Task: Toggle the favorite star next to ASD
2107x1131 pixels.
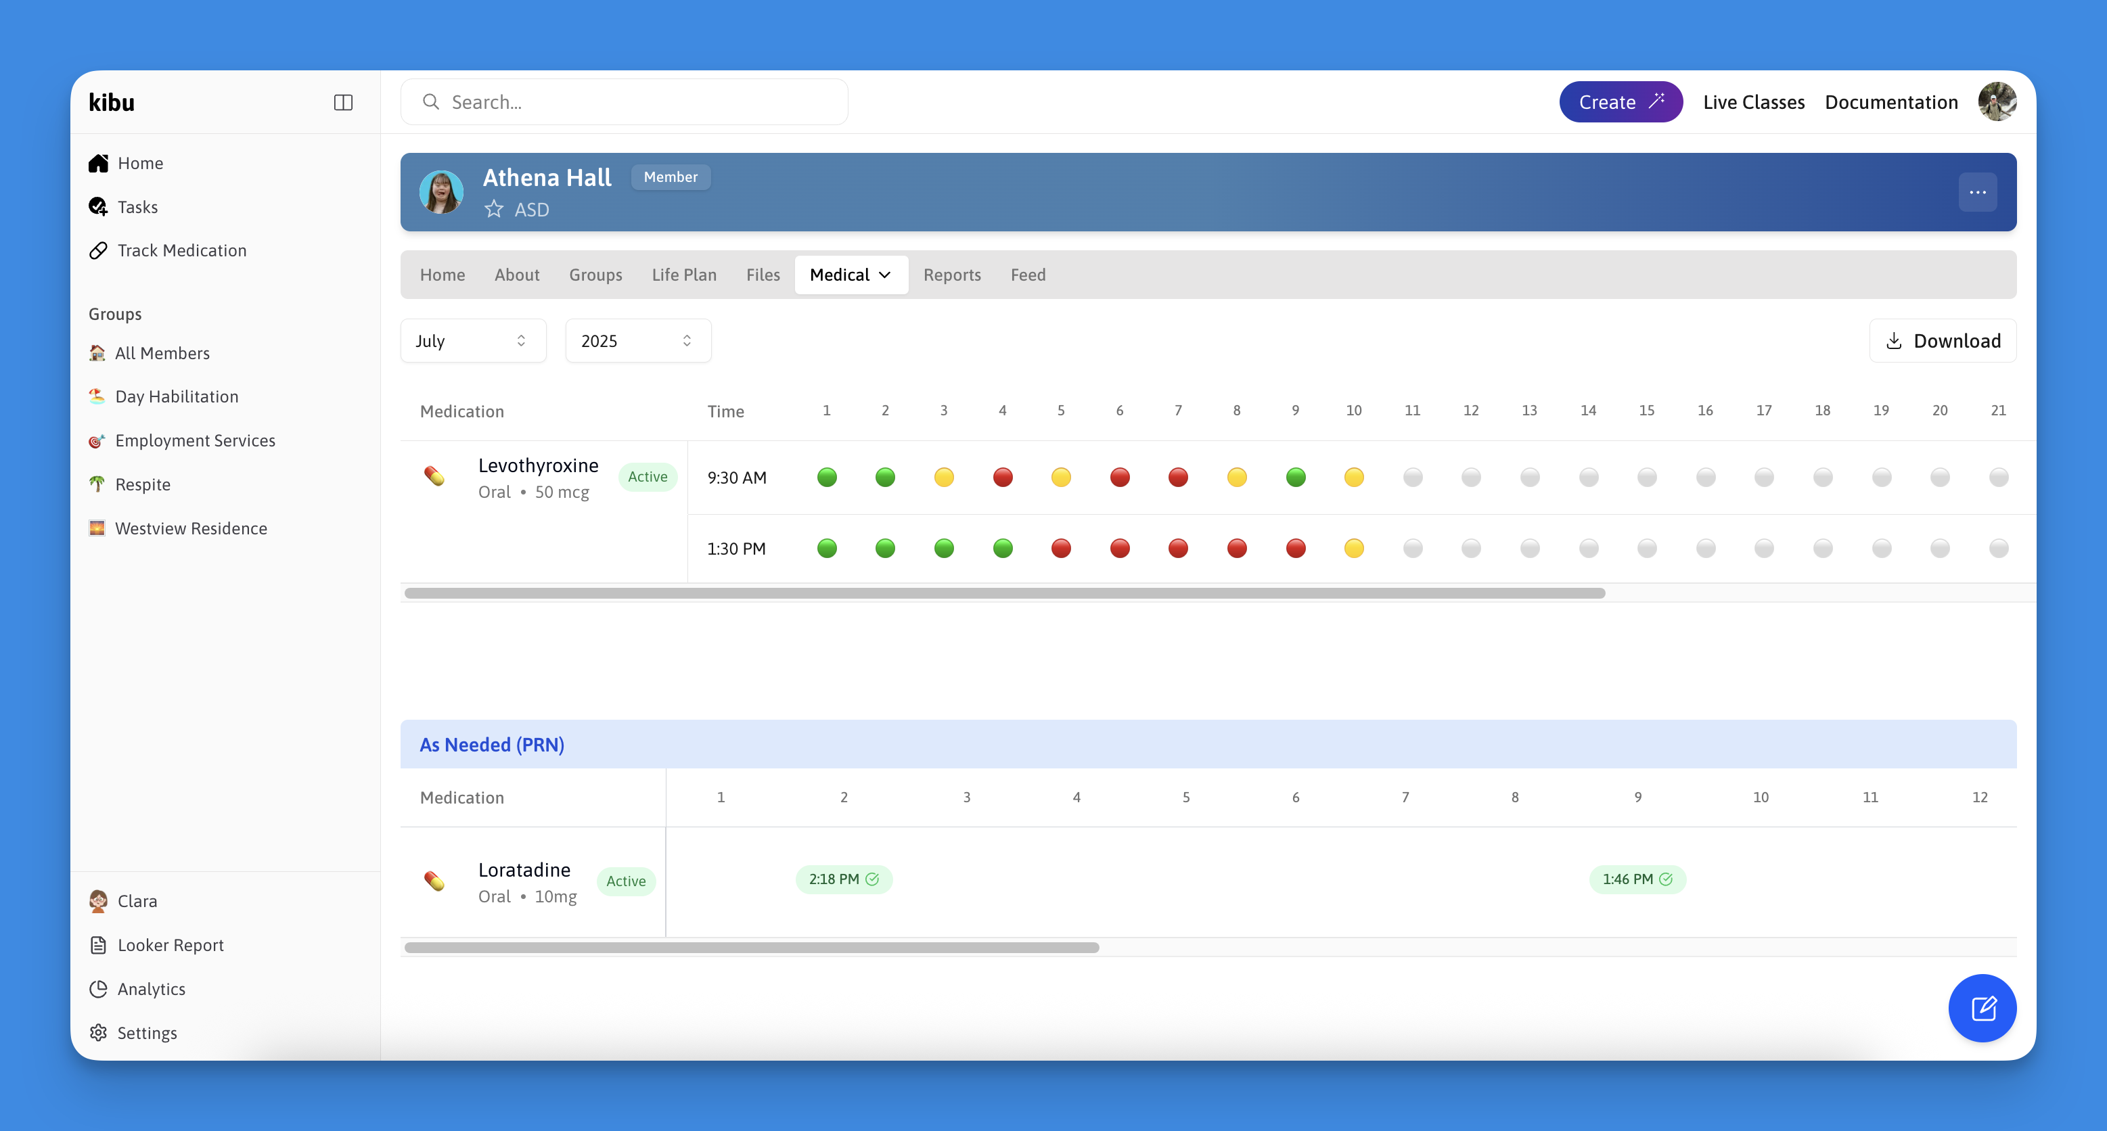Action: pos(494,209)
